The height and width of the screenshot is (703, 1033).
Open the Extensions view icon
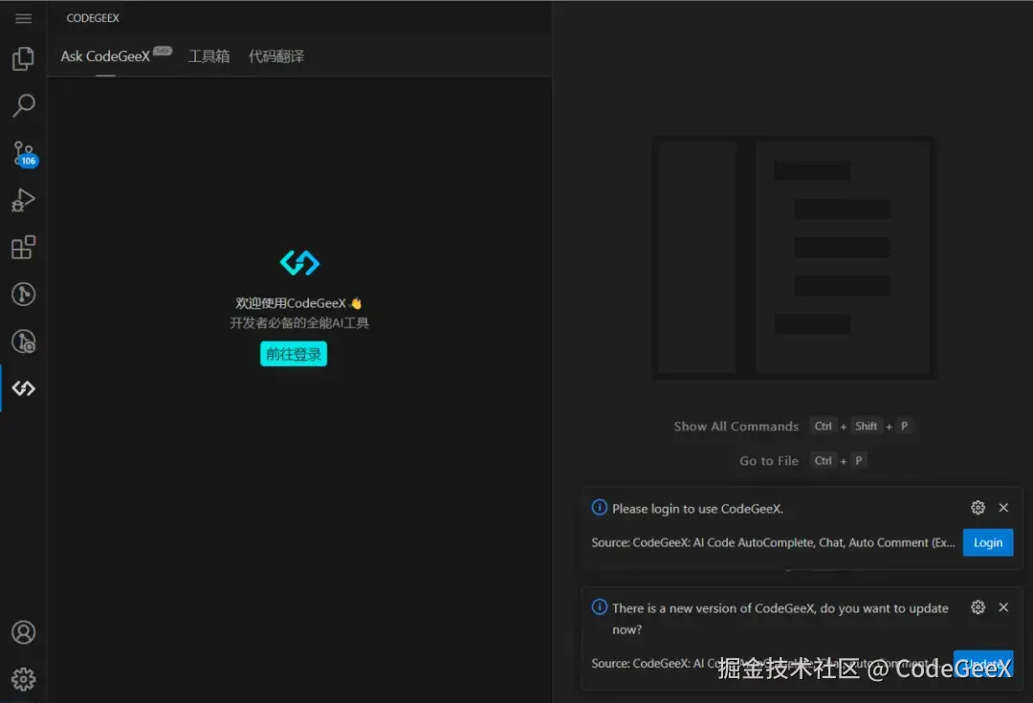click(x=23, y=247)
